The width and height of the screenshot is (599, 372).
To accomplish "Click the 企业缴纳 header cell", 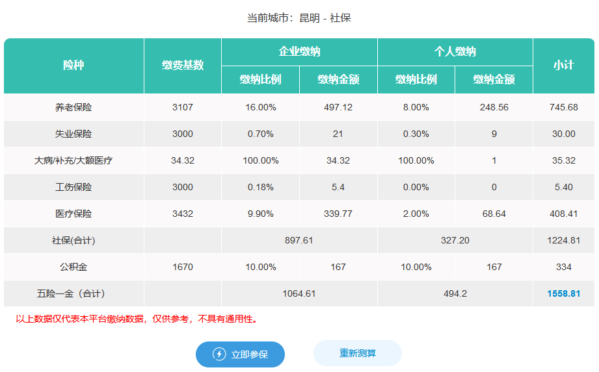I will point(299,52).
